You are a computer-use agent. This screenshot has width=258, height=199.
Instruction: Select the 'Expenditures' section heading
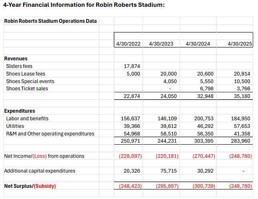[x=20, y=111]
